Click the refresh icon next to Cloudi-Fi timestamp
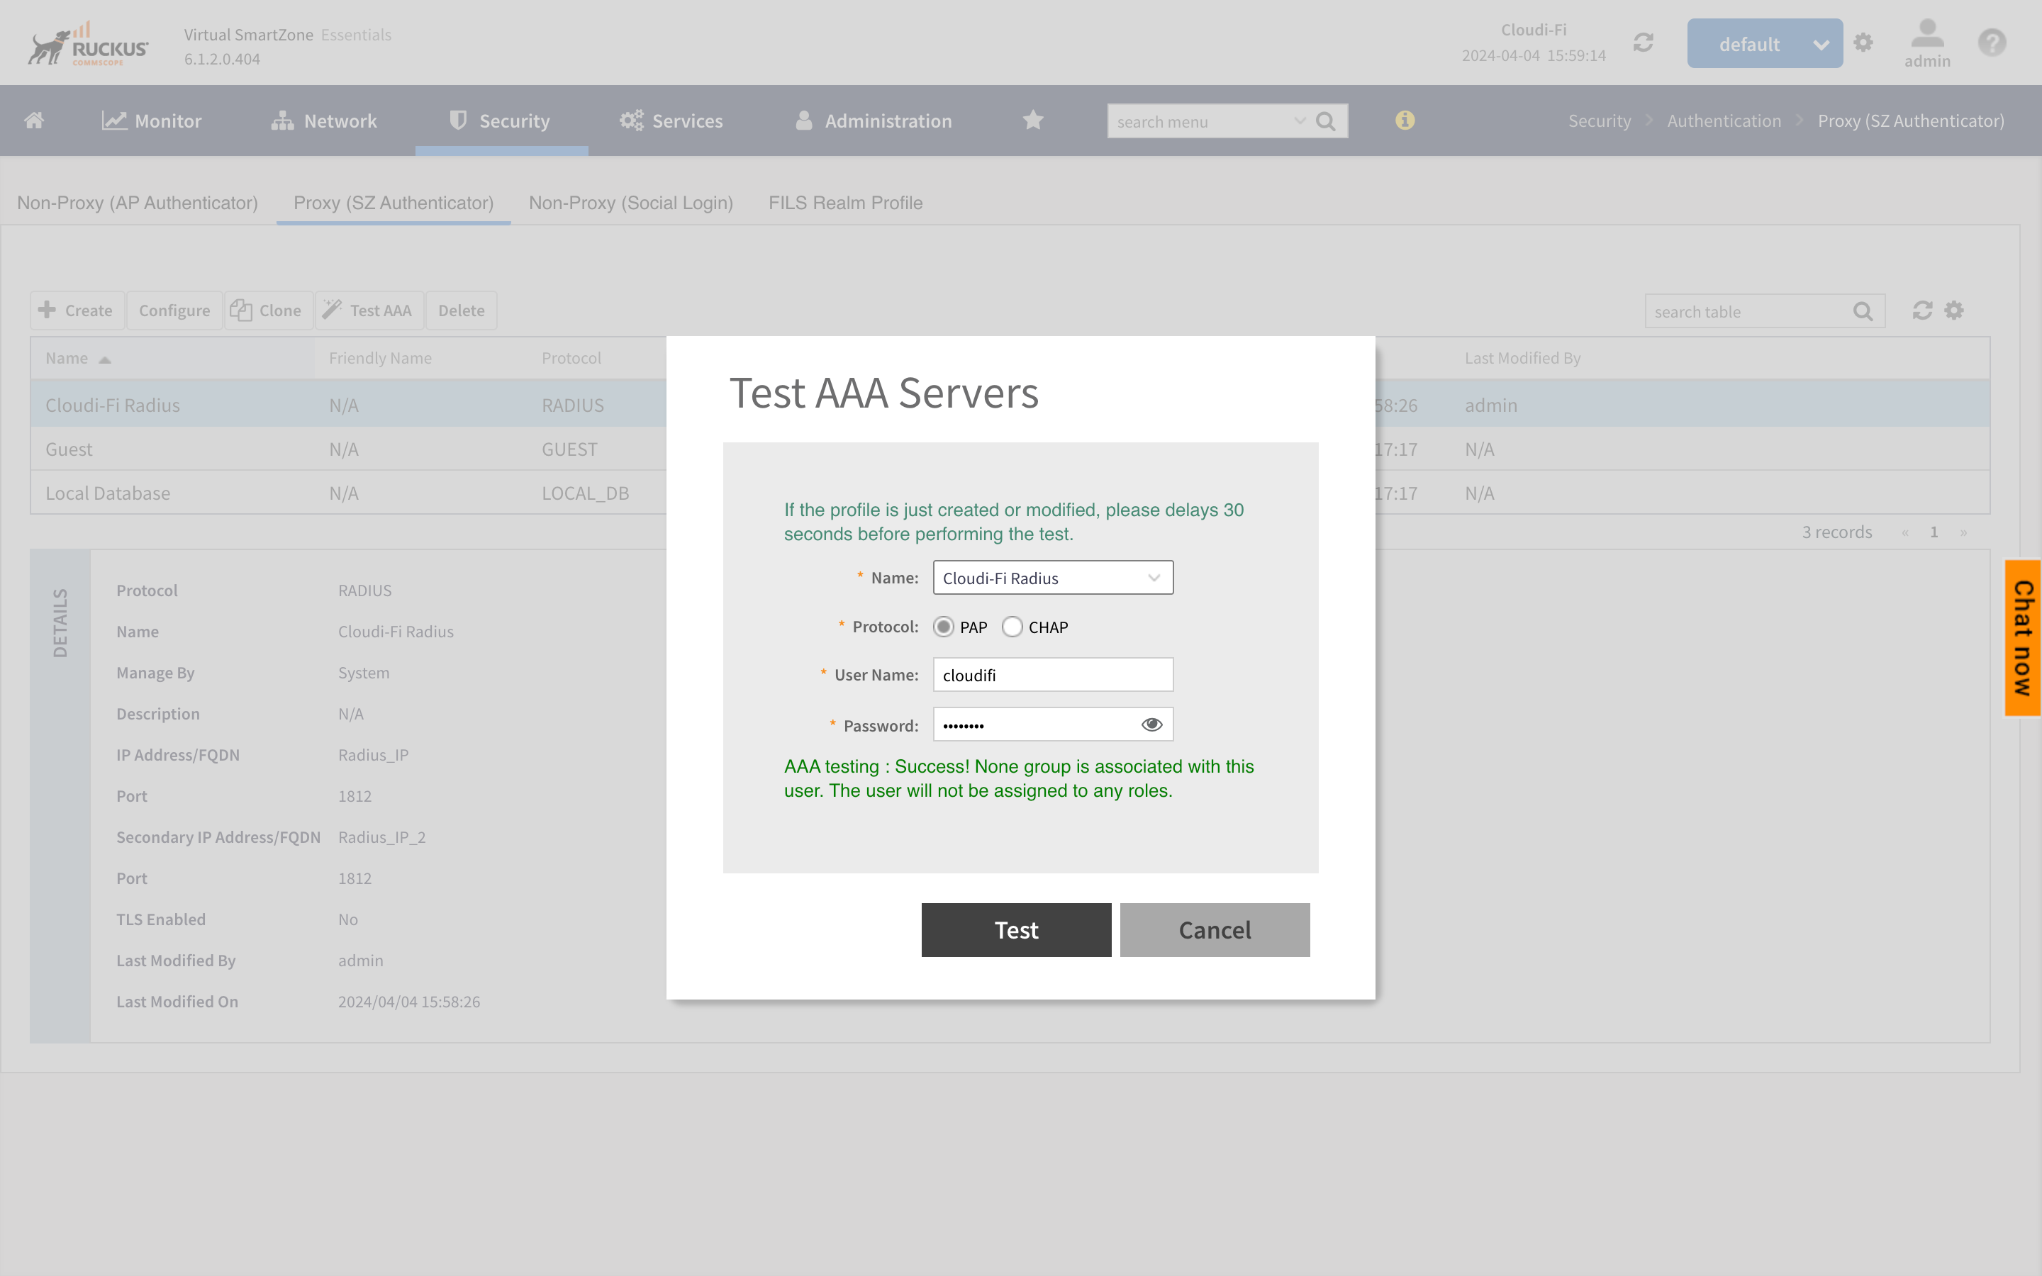This screenshot has width=2042, height=1276. coord(1642,41)
